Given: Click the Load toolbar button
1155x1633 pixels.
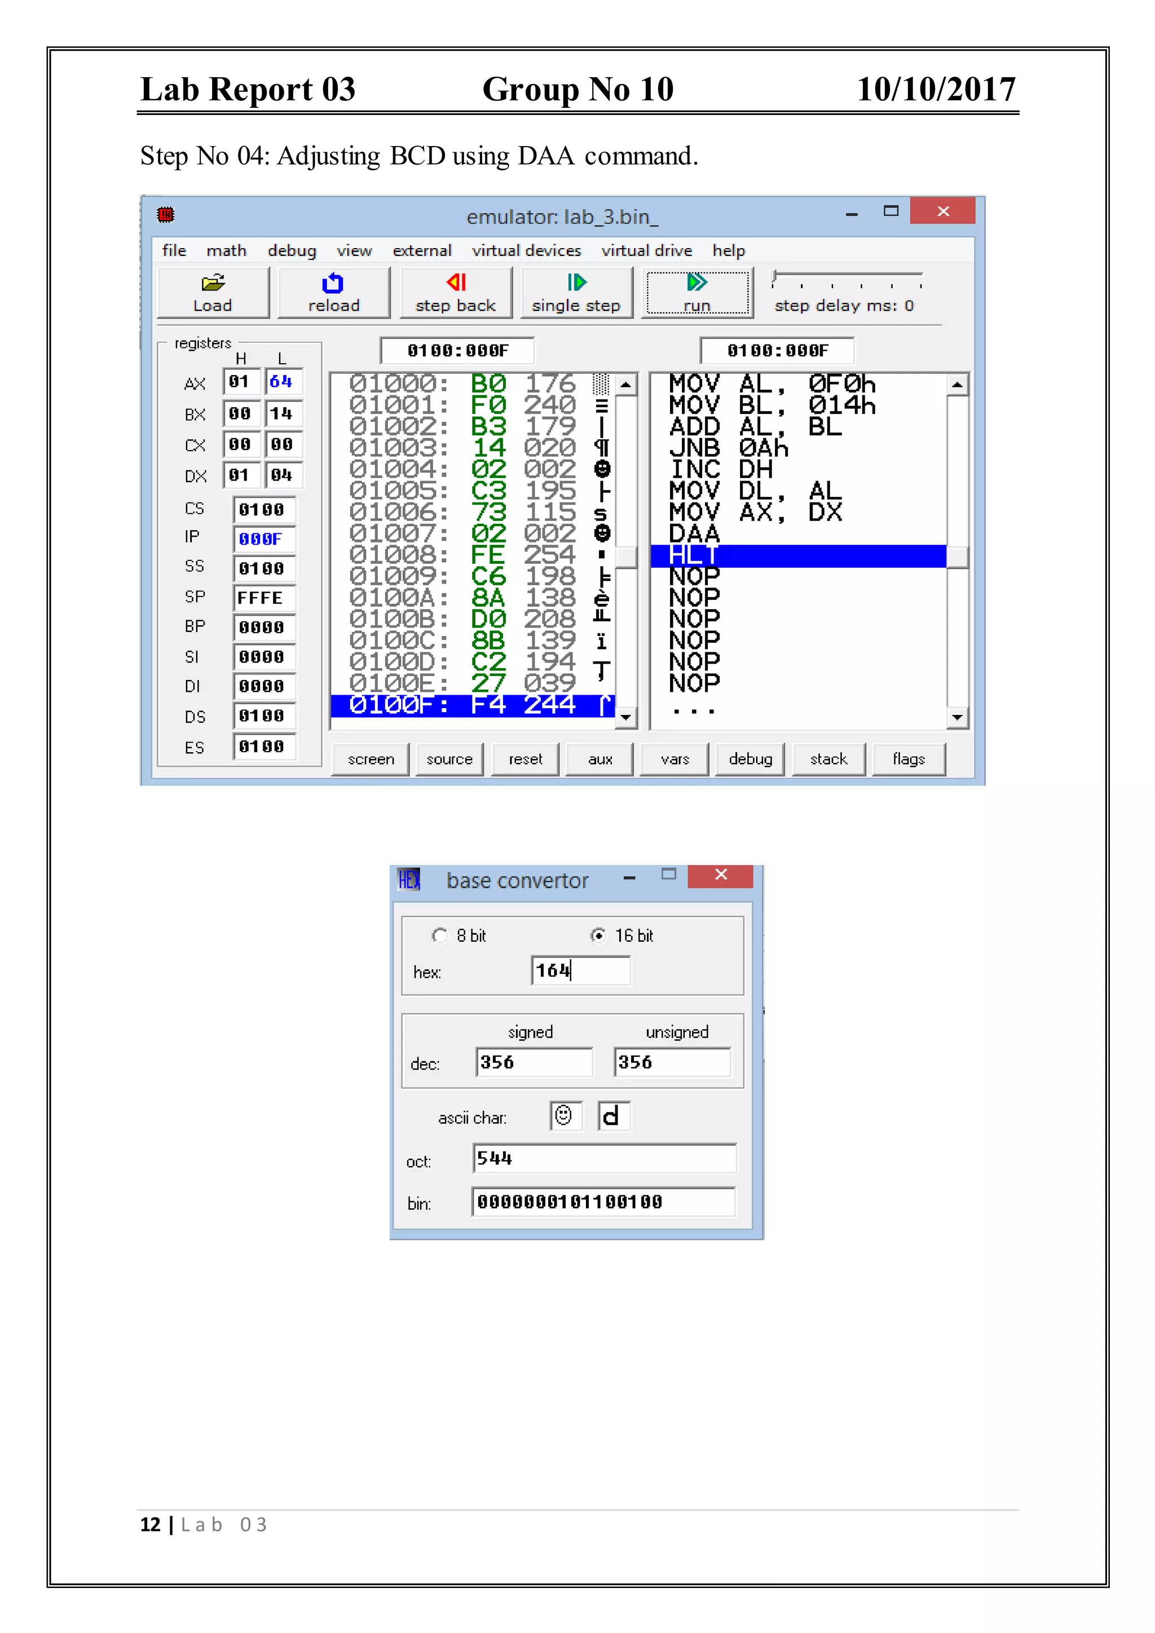Looking at the screenshot, I should [213, 292].
